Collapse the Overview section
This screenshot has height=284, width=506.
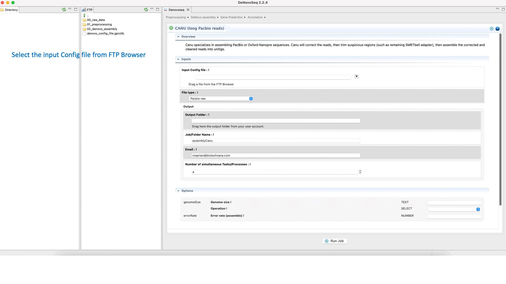(178, 37)
